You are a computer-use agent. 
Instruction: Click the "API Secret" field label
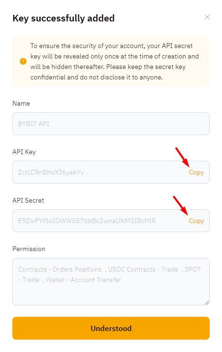click(x=28, y=200)
